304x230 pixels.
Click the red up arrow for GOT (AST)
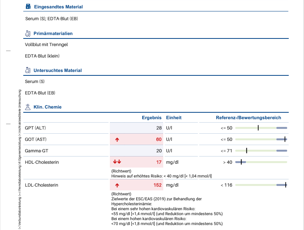117,139
